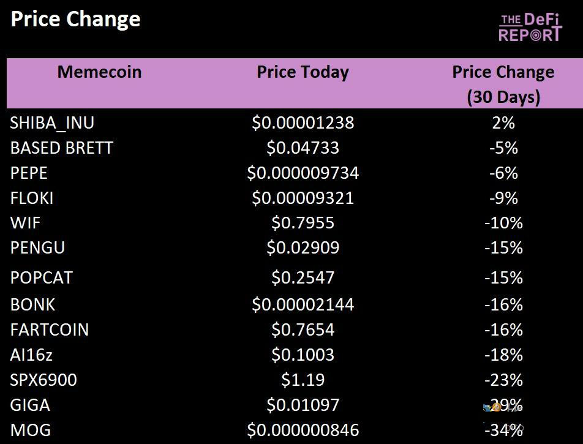The image size is (583, 444).
Task: Click the BONK price $0.00002144
Action: click(303, 305)
